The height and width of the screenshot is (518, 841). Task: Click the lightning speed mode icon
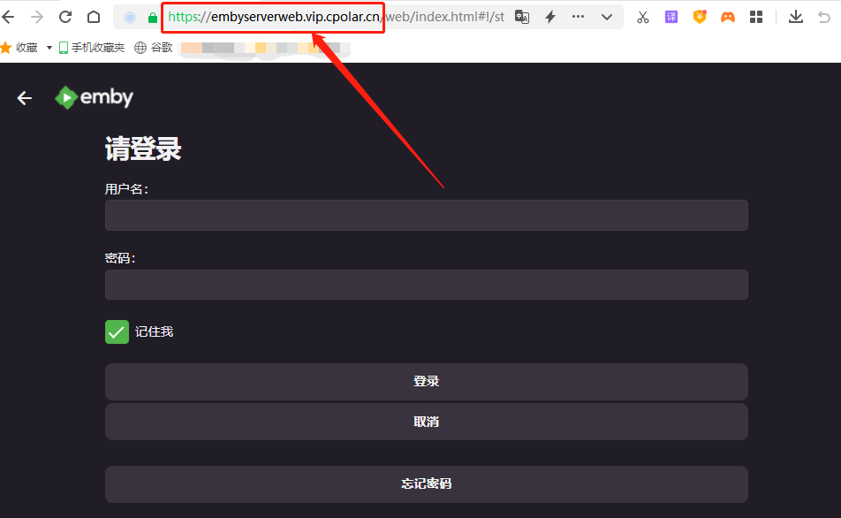(550, 17)
